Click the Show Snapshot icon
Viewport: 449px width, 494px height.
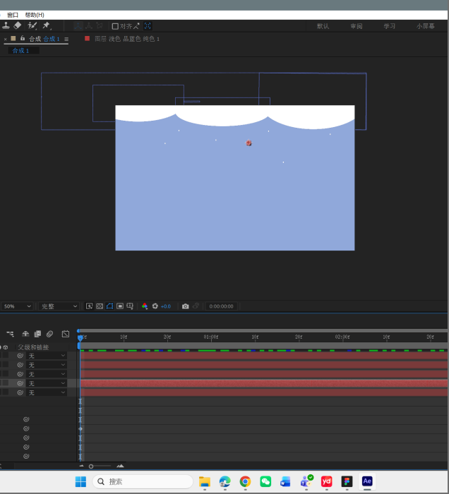tap(196, 306)
